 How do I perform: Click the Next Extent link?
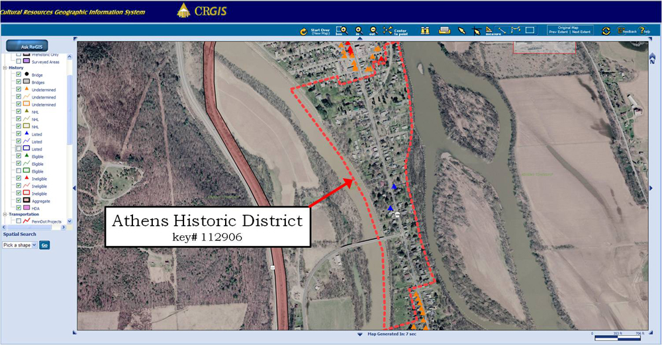point(581,32)
